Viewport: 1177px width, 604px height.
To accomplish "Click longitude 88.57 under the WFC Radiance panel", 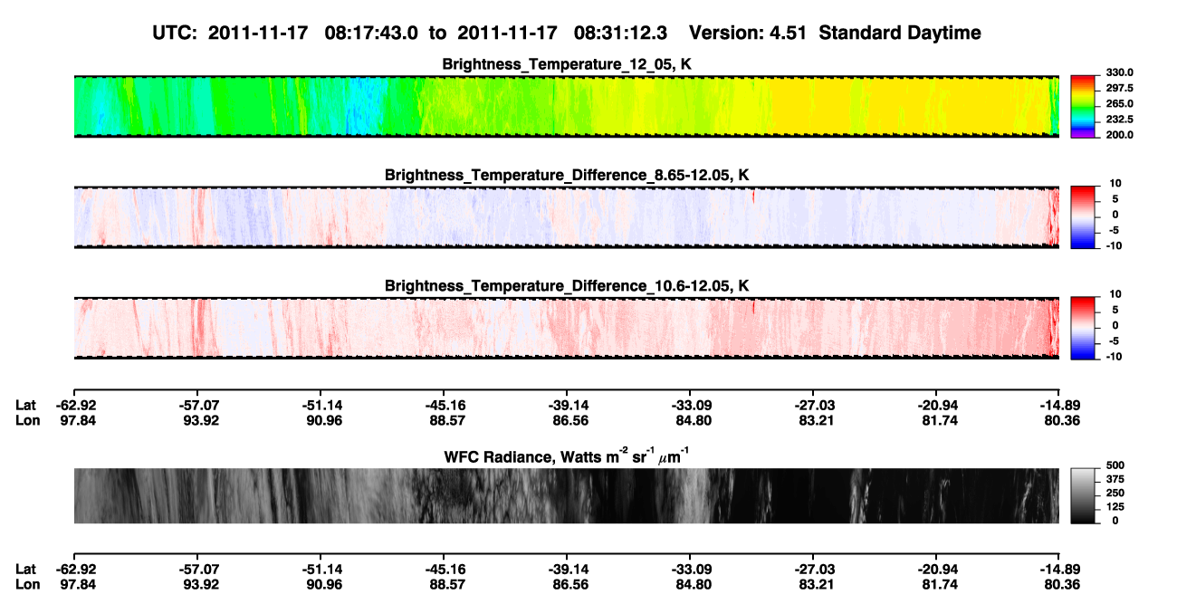I will [445, 585].
